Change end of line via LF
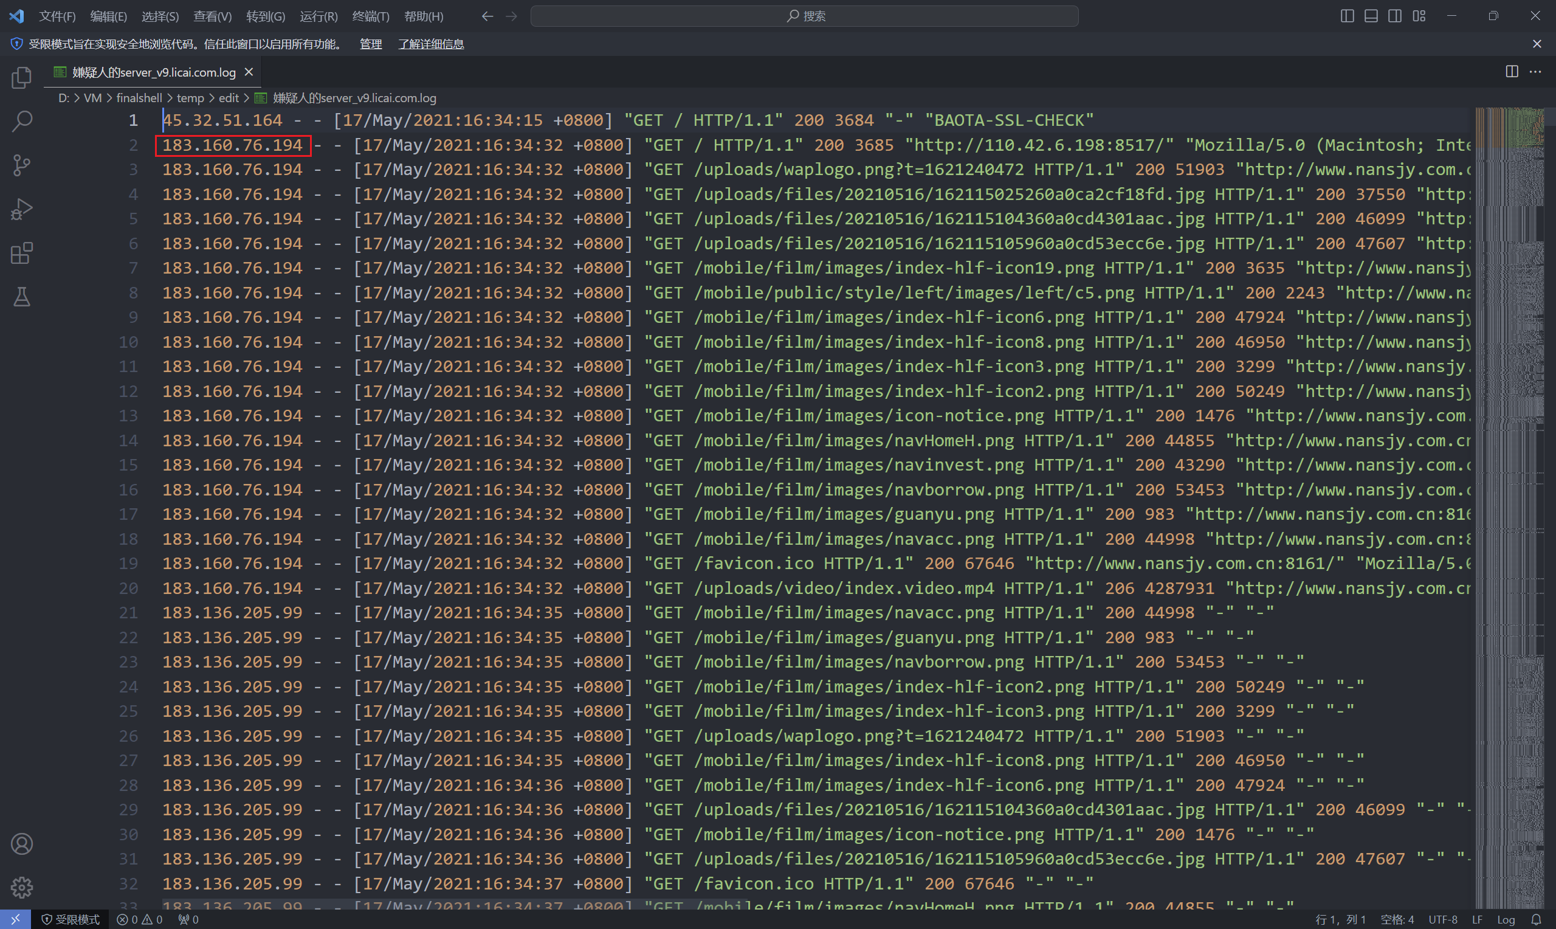Image resolution: width=1556 pixels, height=929 pixels. tap(1477, 919)
